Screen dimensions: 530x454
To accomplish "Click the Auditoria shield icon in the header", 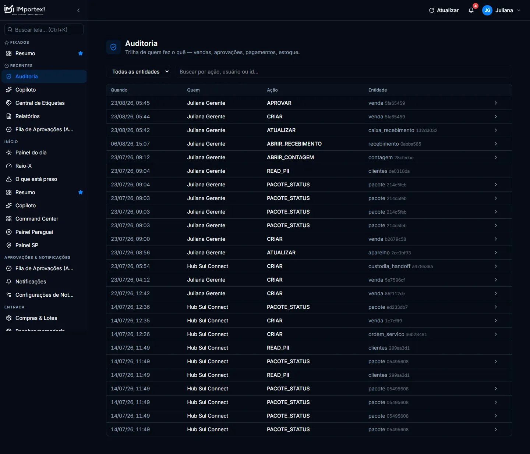I will (113, 47).
